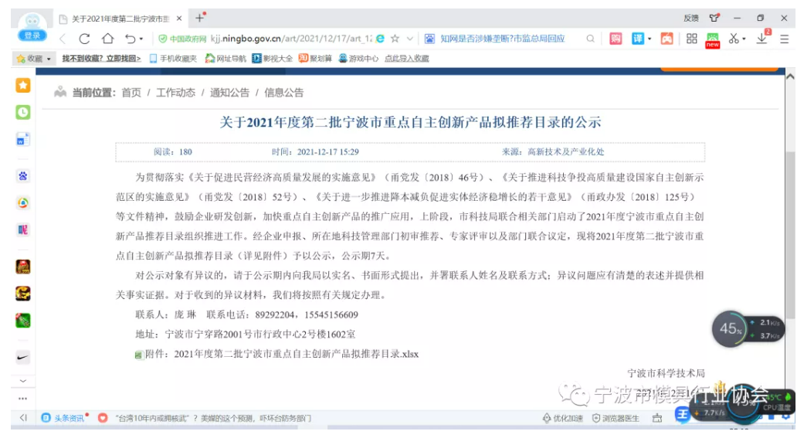804x438 pixels.
Task: Expand the undo history dropdown arrow
Action: pyautogui.click(x=141, y=39)
